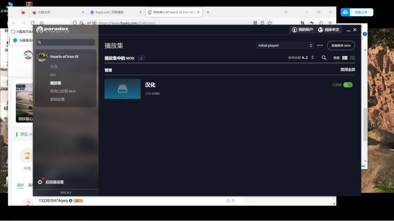Click the launcher sidebar search field

[66, 42]
